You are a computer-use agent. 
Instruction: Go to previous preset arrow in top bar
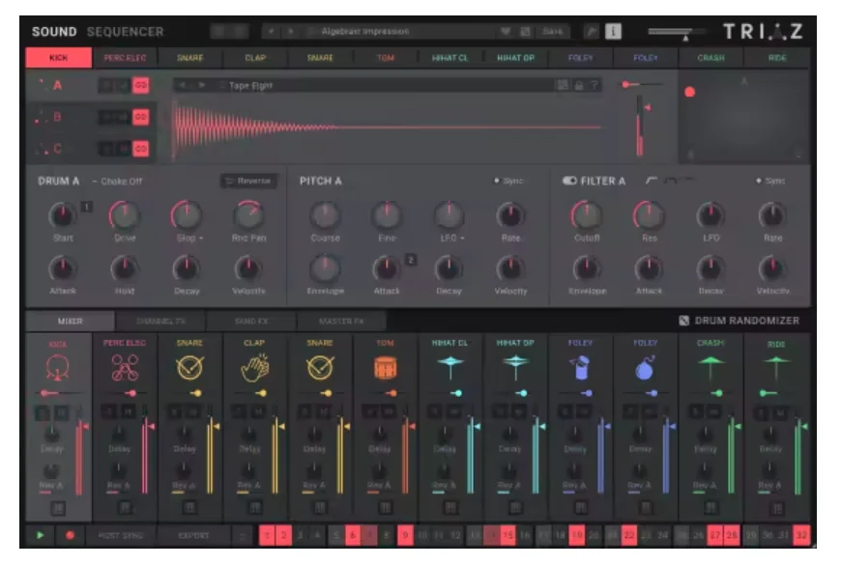pyautogui.click(x=272, y=32)
